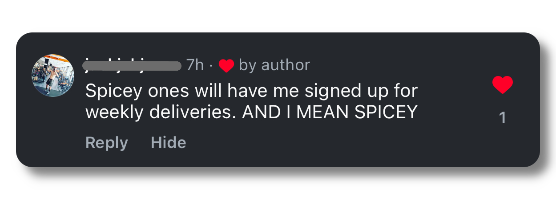The height and width of the screenshot is (200, 556).
Task: Tap the red heart to unlike comment
Action: (503, 84)
